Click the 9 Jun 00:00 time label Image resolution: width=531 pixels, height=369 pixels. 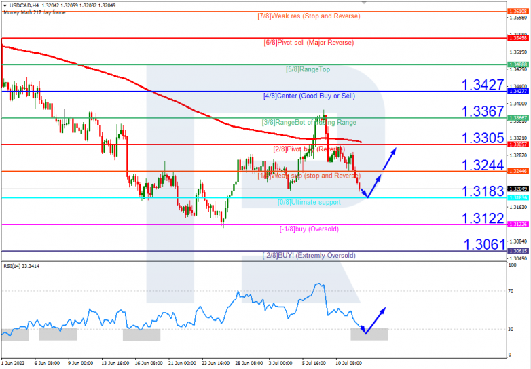pos(81,364)
